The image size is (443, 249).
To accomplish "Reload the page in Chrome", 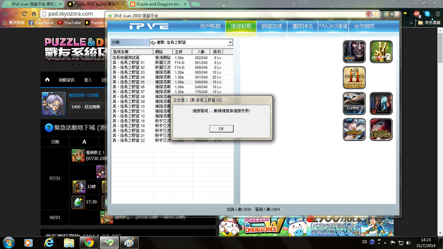I will coord(25,14).
